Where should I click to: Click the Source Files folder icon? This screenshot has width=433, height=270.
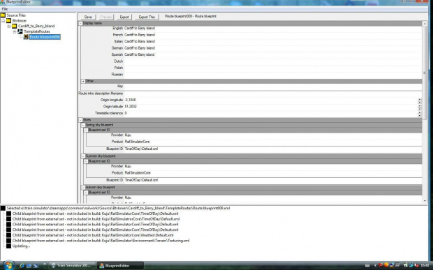tap(3, 15)
